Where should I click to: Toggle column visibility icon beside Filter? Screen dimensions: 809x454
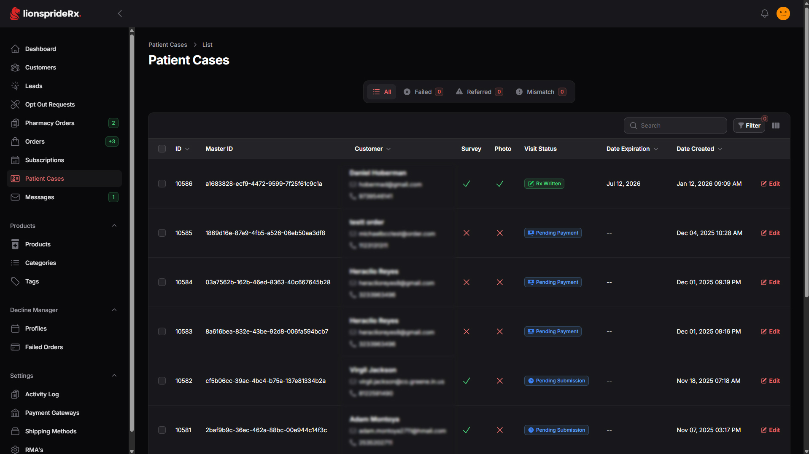coord(776,126)
